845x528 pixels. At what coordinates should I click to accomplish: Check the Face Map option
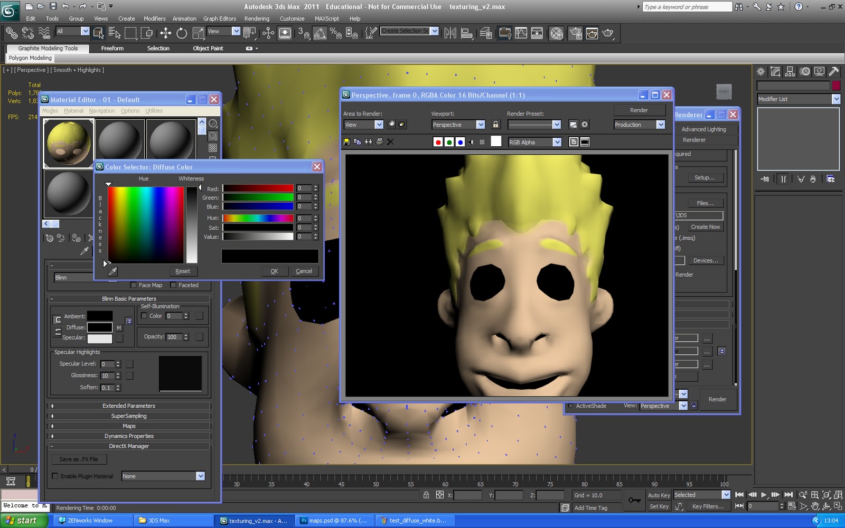(134, 285)
